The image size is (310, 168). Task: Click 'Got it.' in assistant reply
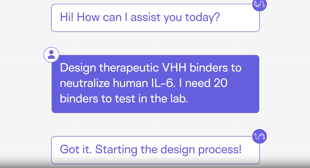(76, 149)
